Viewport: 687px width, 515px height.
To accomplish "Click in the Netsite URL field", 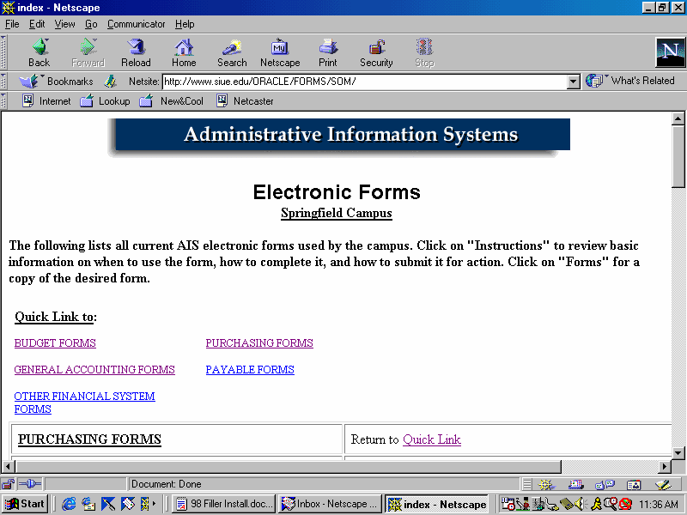I will (364, 82).
